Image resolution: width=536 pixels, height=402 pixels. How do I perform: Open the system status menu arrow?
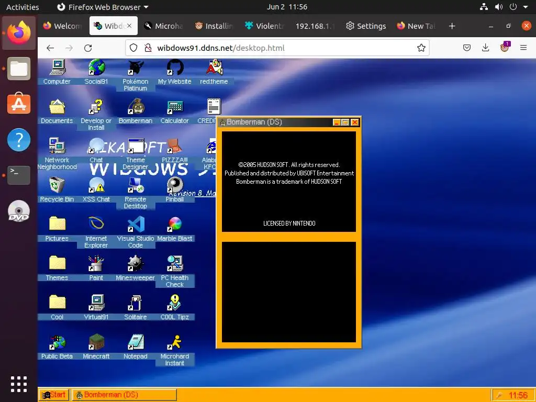tap(526, 7)
